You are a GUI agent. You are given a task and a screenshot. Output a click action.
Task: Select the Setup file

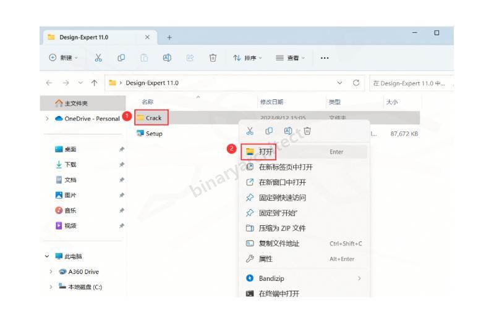click(x=150, y=134)
